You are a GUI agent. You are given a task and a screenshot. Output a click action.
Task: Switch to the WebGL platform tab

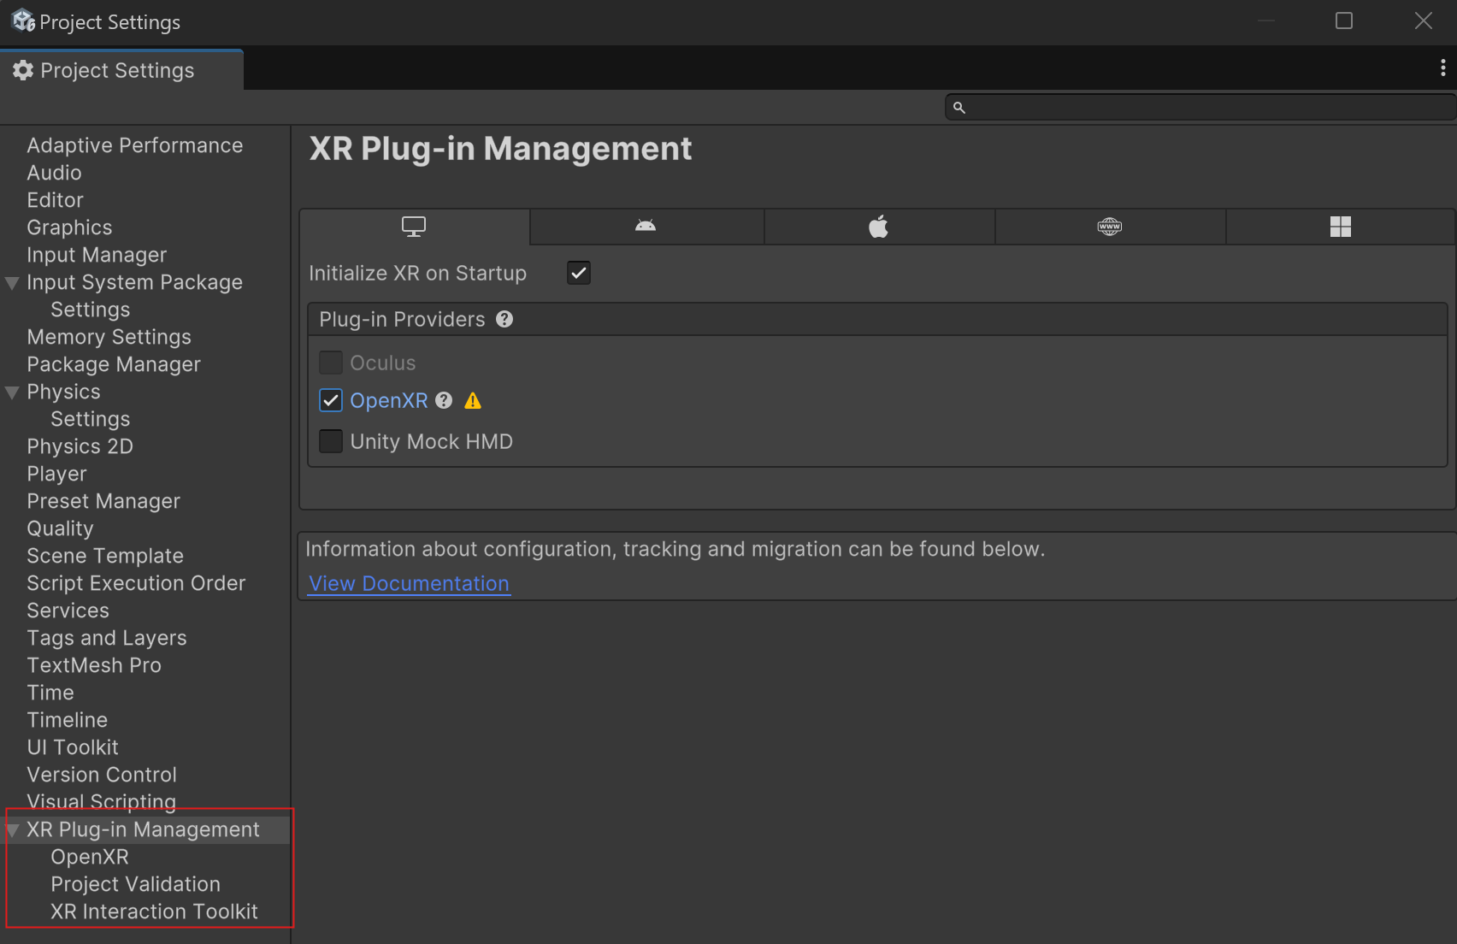(1109, 227)
